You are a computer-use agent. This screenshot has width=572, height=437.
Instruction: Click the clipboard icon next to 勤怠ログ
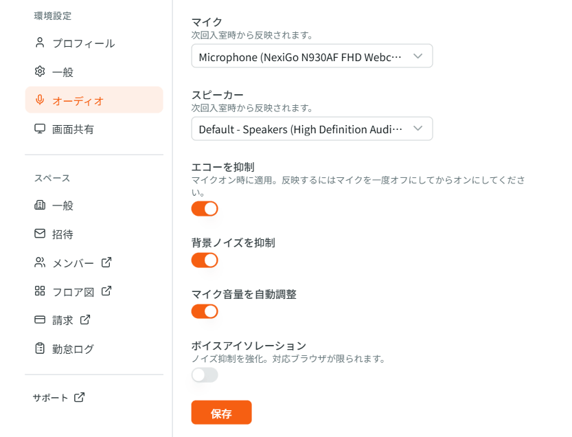(x=39, y=348)
